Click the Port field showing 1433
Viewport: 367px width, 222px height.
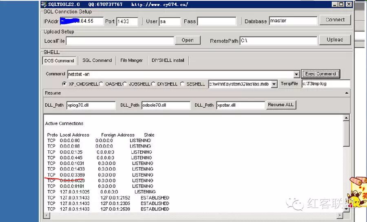(x=127, y=22)
